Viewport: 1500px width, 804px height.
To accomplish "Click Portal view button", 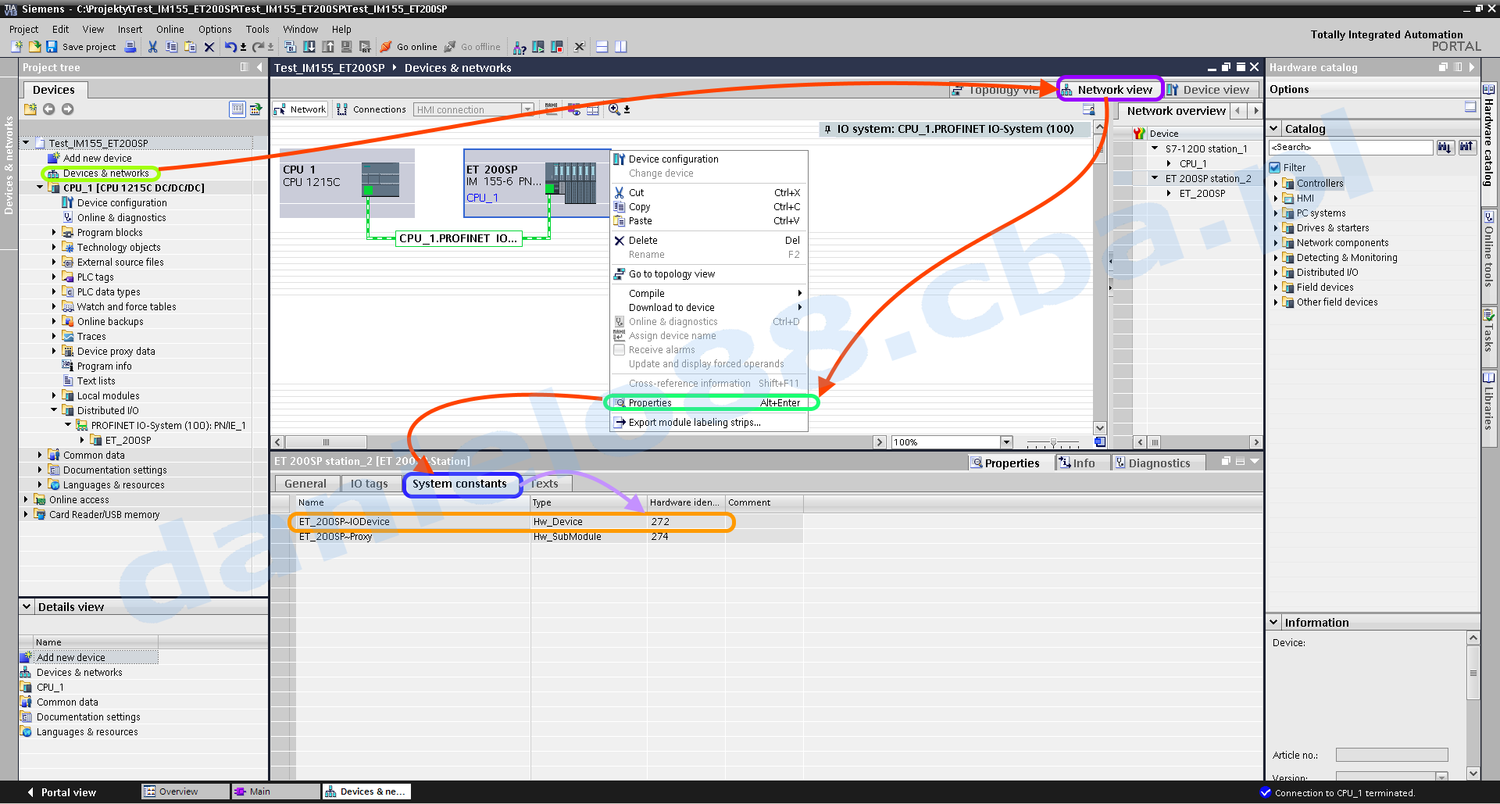I will (x=62, y=792).
